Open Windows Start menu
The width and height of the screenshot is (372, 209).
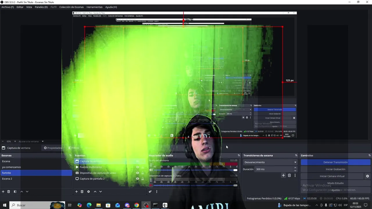pyautogui.click(x=5, y=205)
